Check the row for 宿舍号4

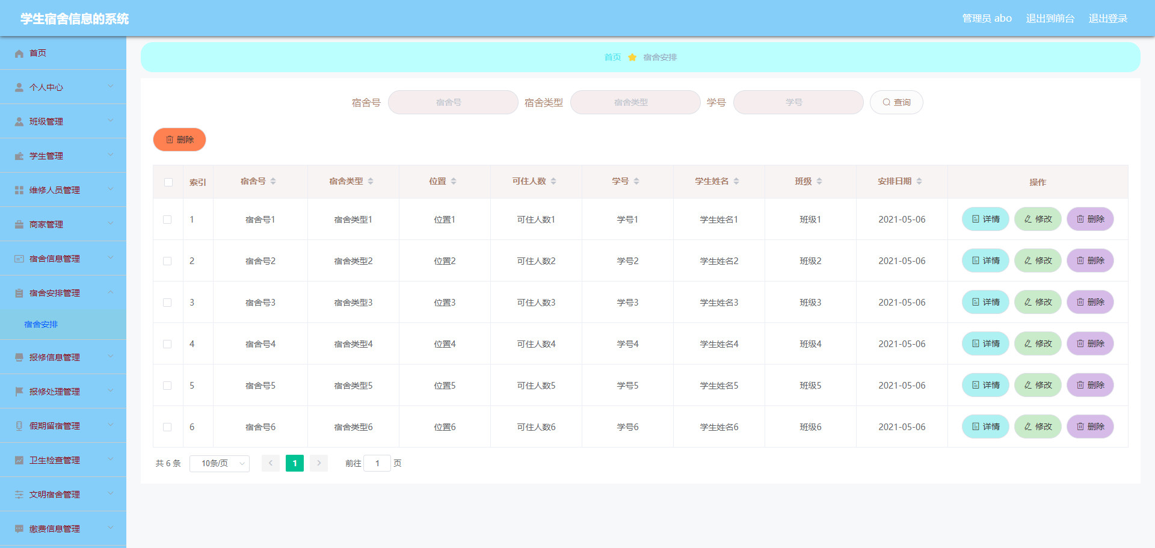click(x=167, y=344)
